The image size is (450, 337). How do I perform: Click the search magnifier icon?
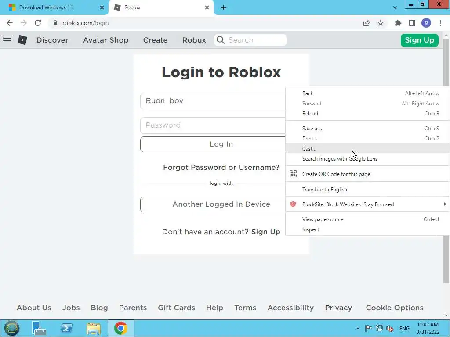221,40
